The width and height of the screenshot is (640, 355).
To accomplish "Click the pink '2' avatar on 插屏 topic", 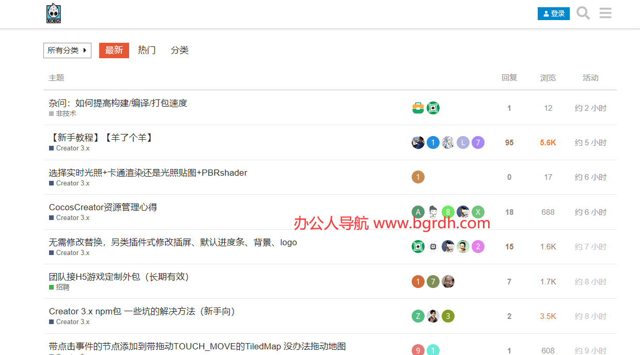I will (x=478, y=247).
